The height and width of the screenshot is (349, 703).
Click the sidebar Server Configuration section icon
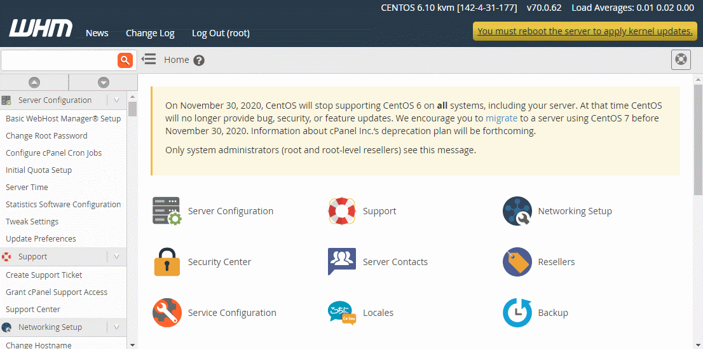6,100
